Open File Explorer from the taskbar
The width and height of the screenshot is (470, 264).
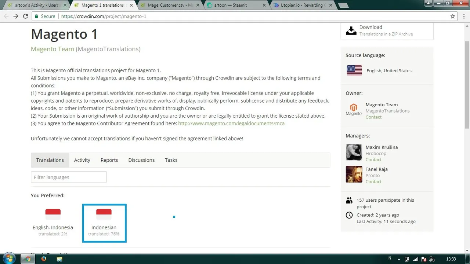tap(59, 259)
